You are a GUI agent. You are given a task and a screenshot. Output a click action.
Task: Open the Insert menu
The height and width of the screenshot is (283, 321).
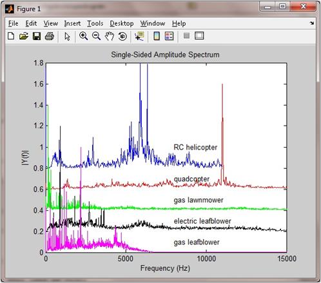coord(72,23)
